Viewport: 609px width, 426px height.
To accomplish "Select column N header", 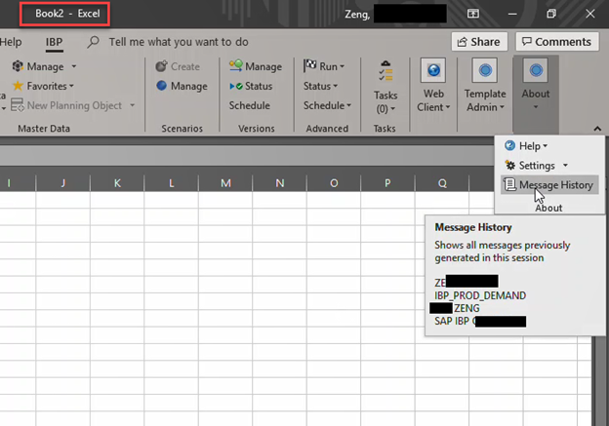I will coord(280,183).
